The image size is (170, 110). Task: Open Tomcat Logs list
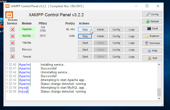[x=131, y=56]
